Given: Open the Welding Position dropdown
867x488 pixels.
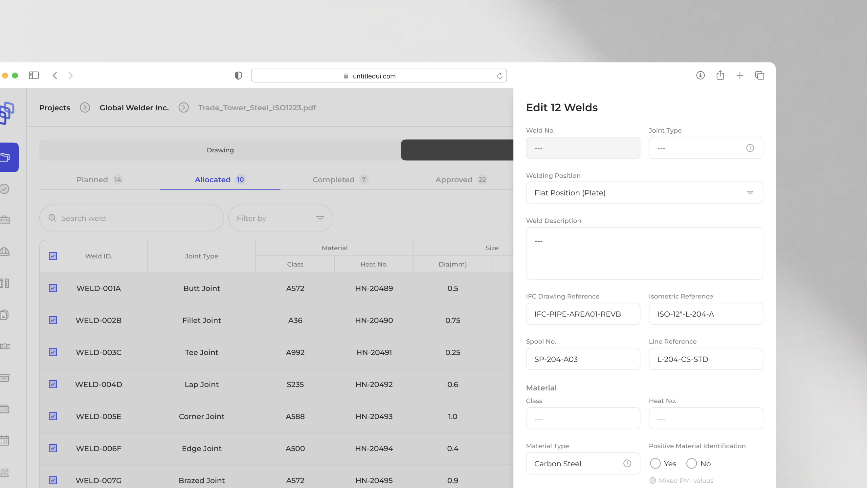Looking at the screenshot, I should [644, 192].
